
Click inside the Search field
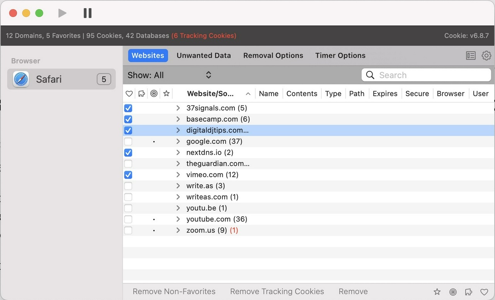coord(426,75)
